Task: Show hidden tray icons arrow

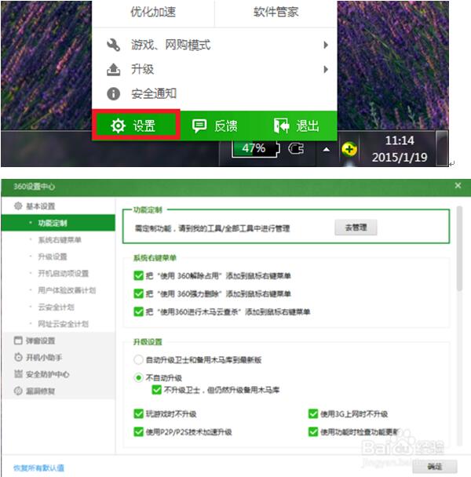Action: click(326, 149)
